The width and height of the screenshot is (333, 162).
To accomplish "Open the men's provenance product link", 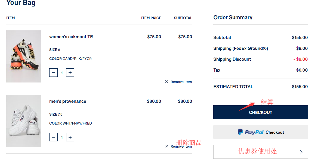I will tap(68, 101).
